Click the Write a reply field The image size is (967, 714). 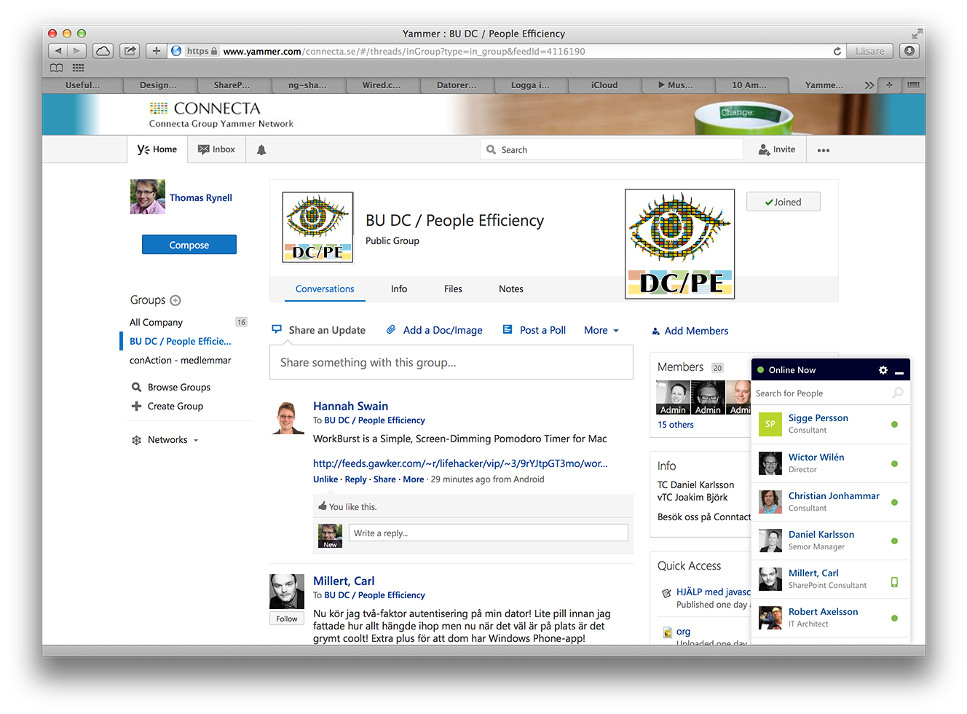(x=488, y=533)
